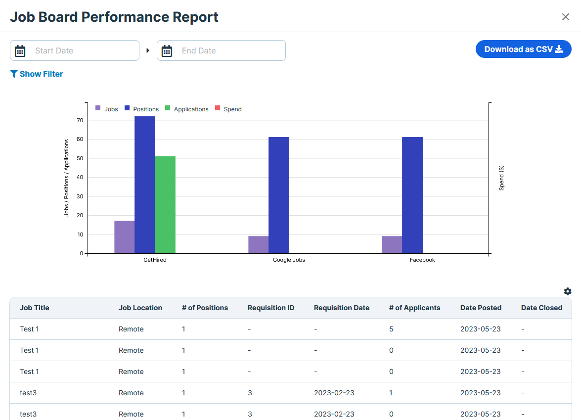Viewport: 581px width, 420px height.
Task: Sort by Job Title column header
Action: click(x=35, y=308)
